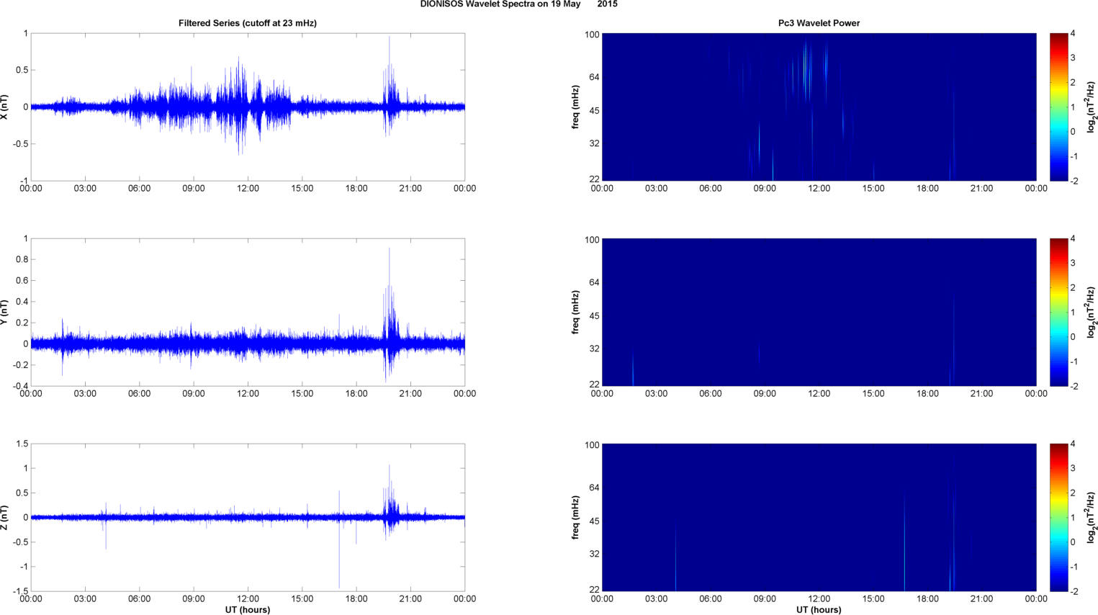Viewport: 1098px width, 615px height.
Task: Click the '-1.5' tick on the Z axis
Action: [x=20, y=592]
